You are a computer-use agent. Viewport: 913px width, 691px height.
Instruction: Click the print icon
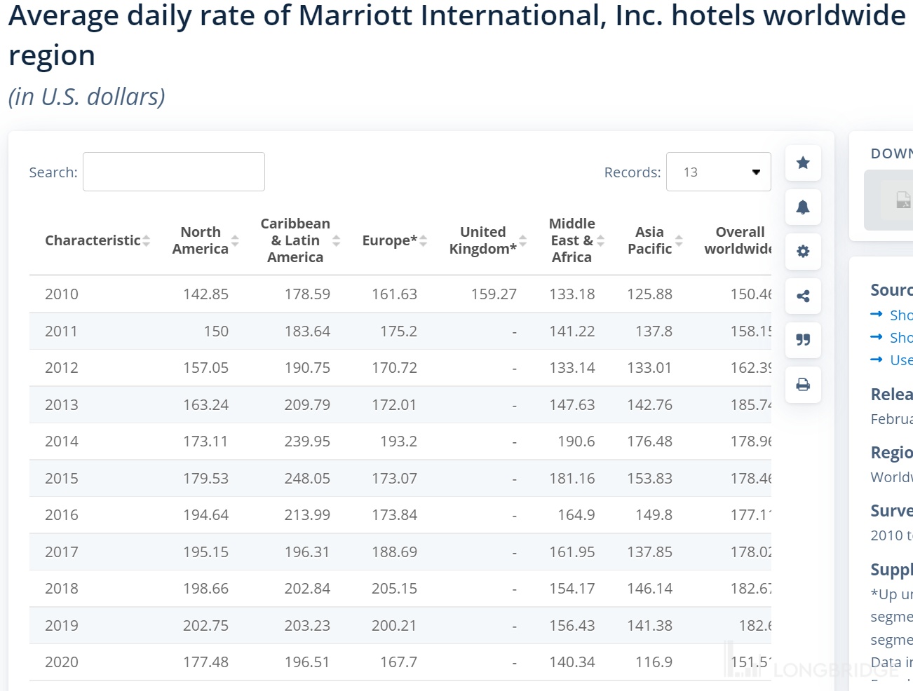click(x=803, y=385)
